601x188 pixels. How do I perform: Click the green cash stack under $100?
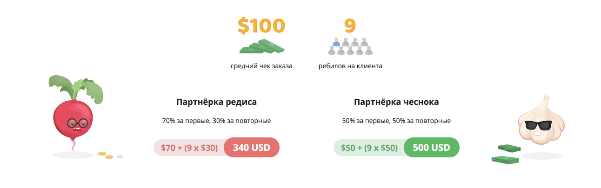tap(261, 46)
